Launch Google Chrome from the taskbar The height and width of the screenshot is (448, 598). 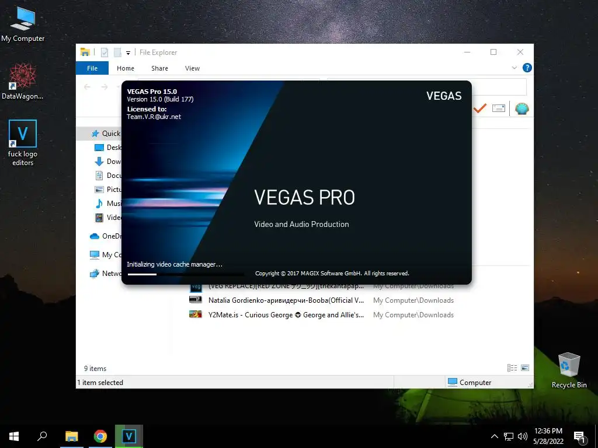tap(100, 436)
